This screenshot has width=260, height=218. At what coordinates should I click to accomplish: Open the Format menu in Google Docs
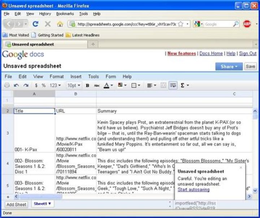[x=57, y=77]
